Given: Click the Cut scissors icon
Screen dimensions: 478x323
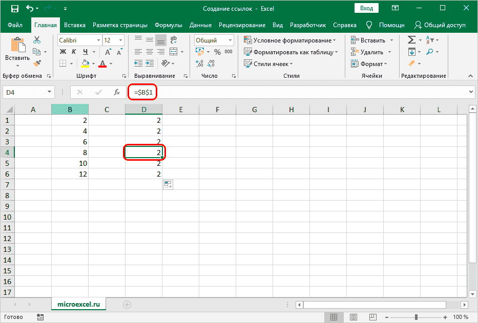Looking at the screenshot, I should coord(37,40).
